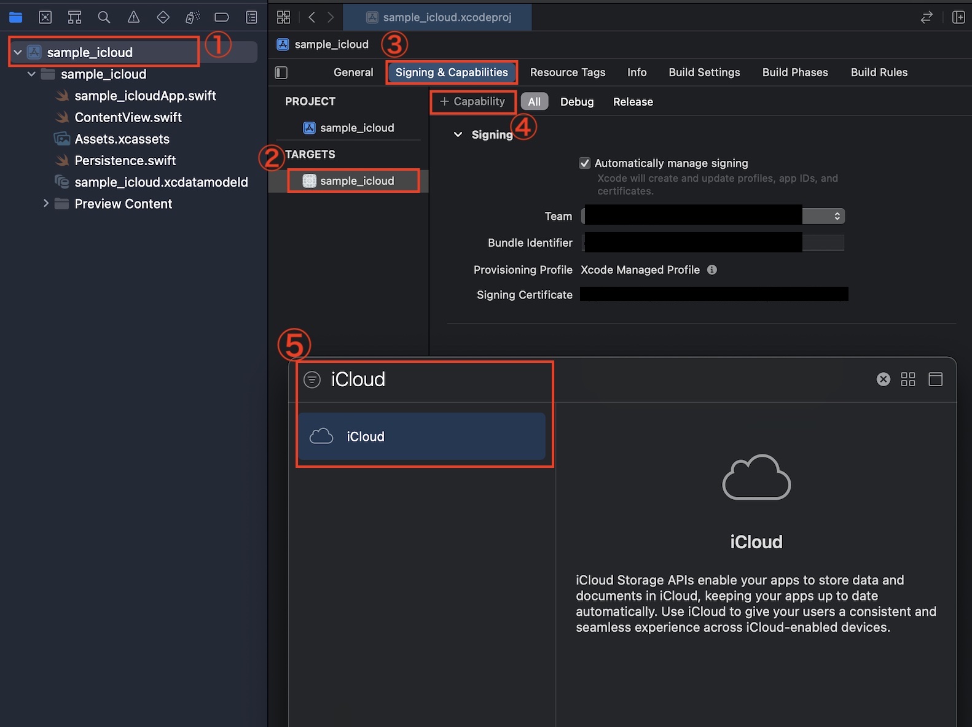972x727 pixels.
Task: Collapse the Signing section
Action: point(458,134)
